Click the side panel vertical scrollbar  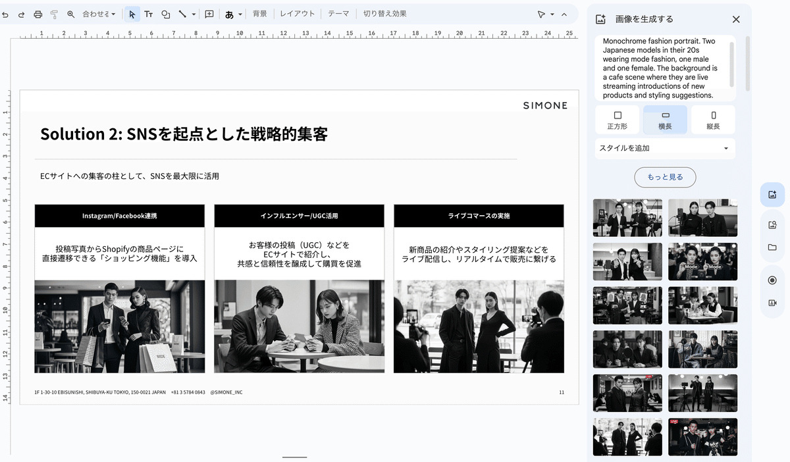tap(748, 63)
